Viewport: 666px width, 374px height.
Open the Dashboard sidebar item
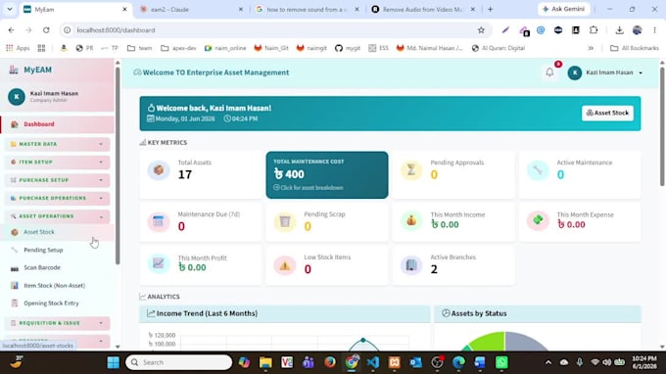(57, 124)
